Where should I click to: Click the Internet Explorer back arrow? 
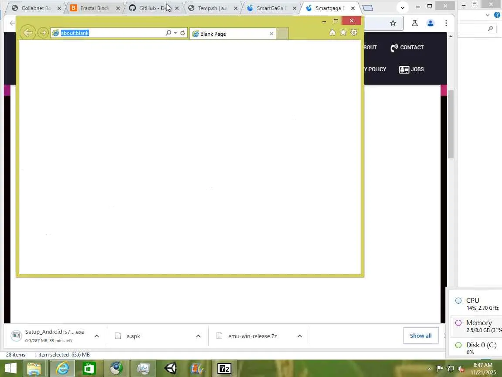(28, 32)
